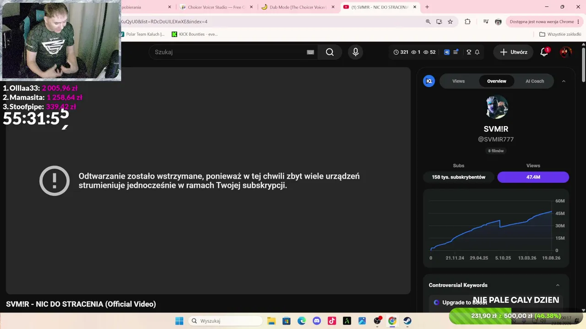Click the vidIQ trophy icon in header

[x=469, y=52]
